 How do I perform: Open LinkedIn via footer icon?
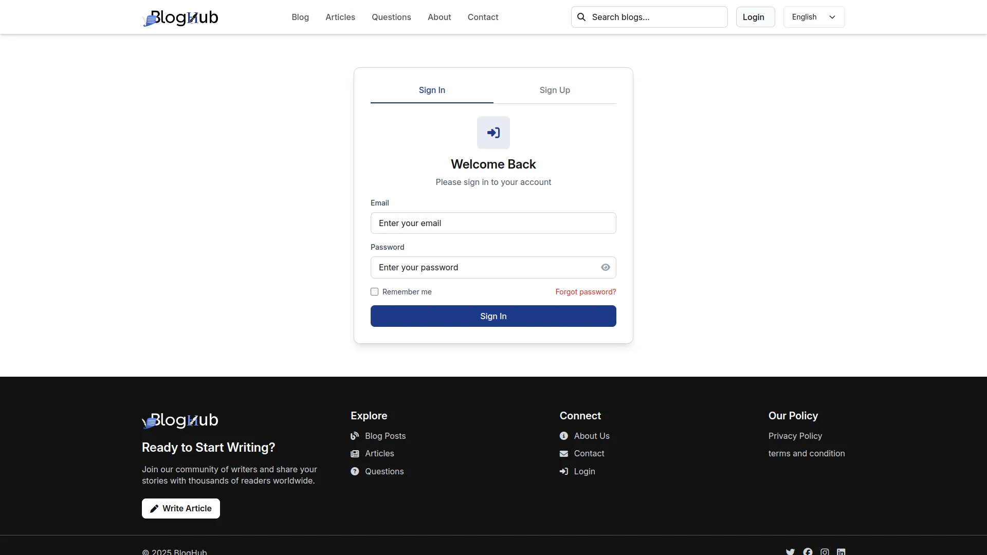tap(841, 551)
